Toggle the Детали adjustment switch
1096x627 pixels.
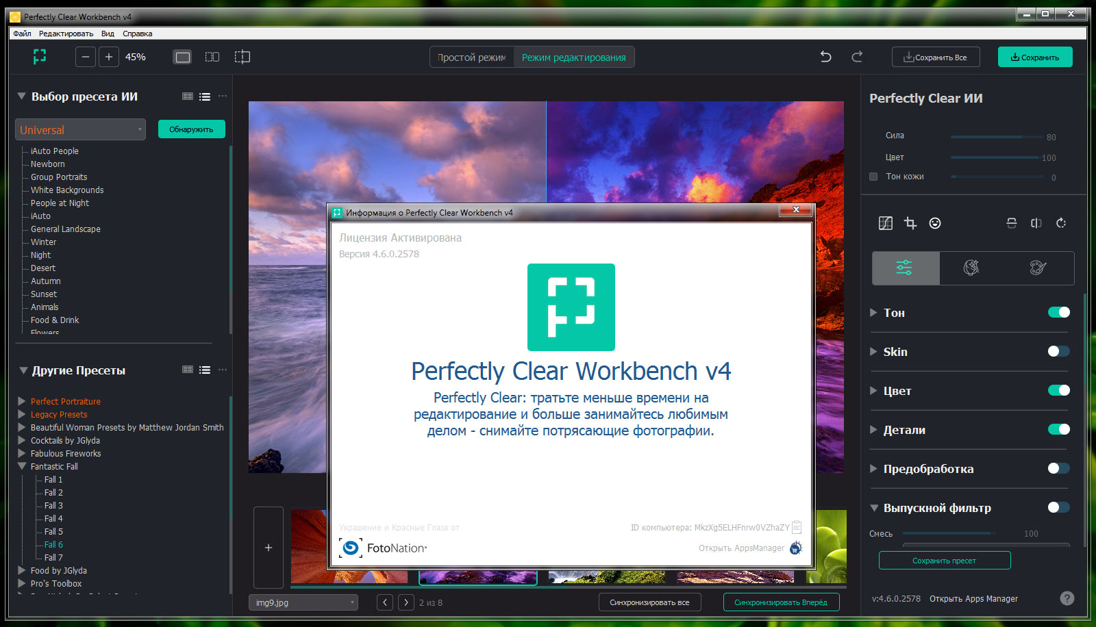click(x=1059, y=429)
